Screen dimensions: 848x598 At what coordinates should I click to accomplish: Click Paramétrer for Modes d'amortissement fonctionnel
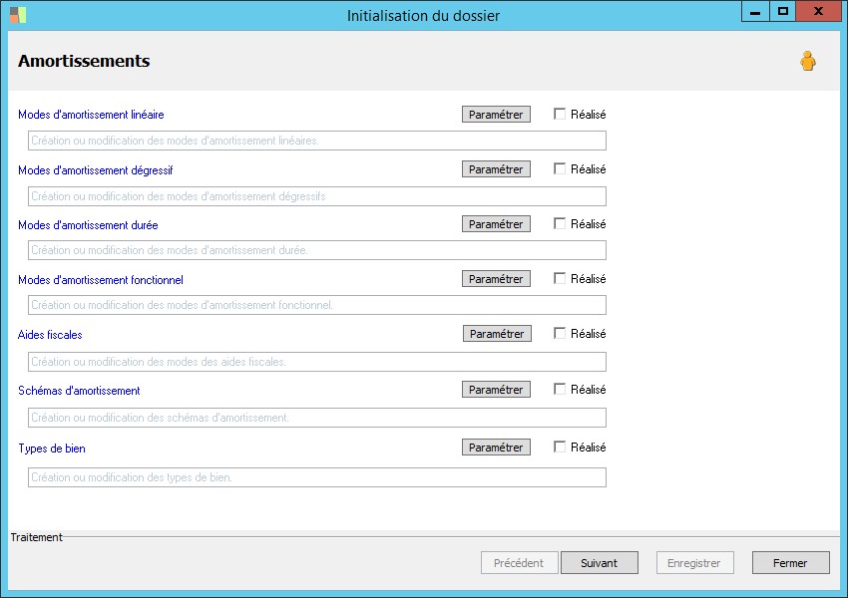pyautogui.click(x=496, y=279)
